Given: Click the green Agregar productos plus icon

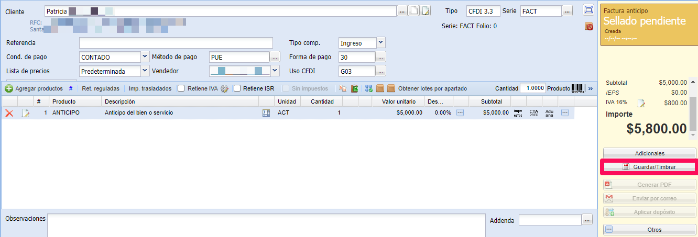Looking at the screenshot, I should (x=8, y=88).
